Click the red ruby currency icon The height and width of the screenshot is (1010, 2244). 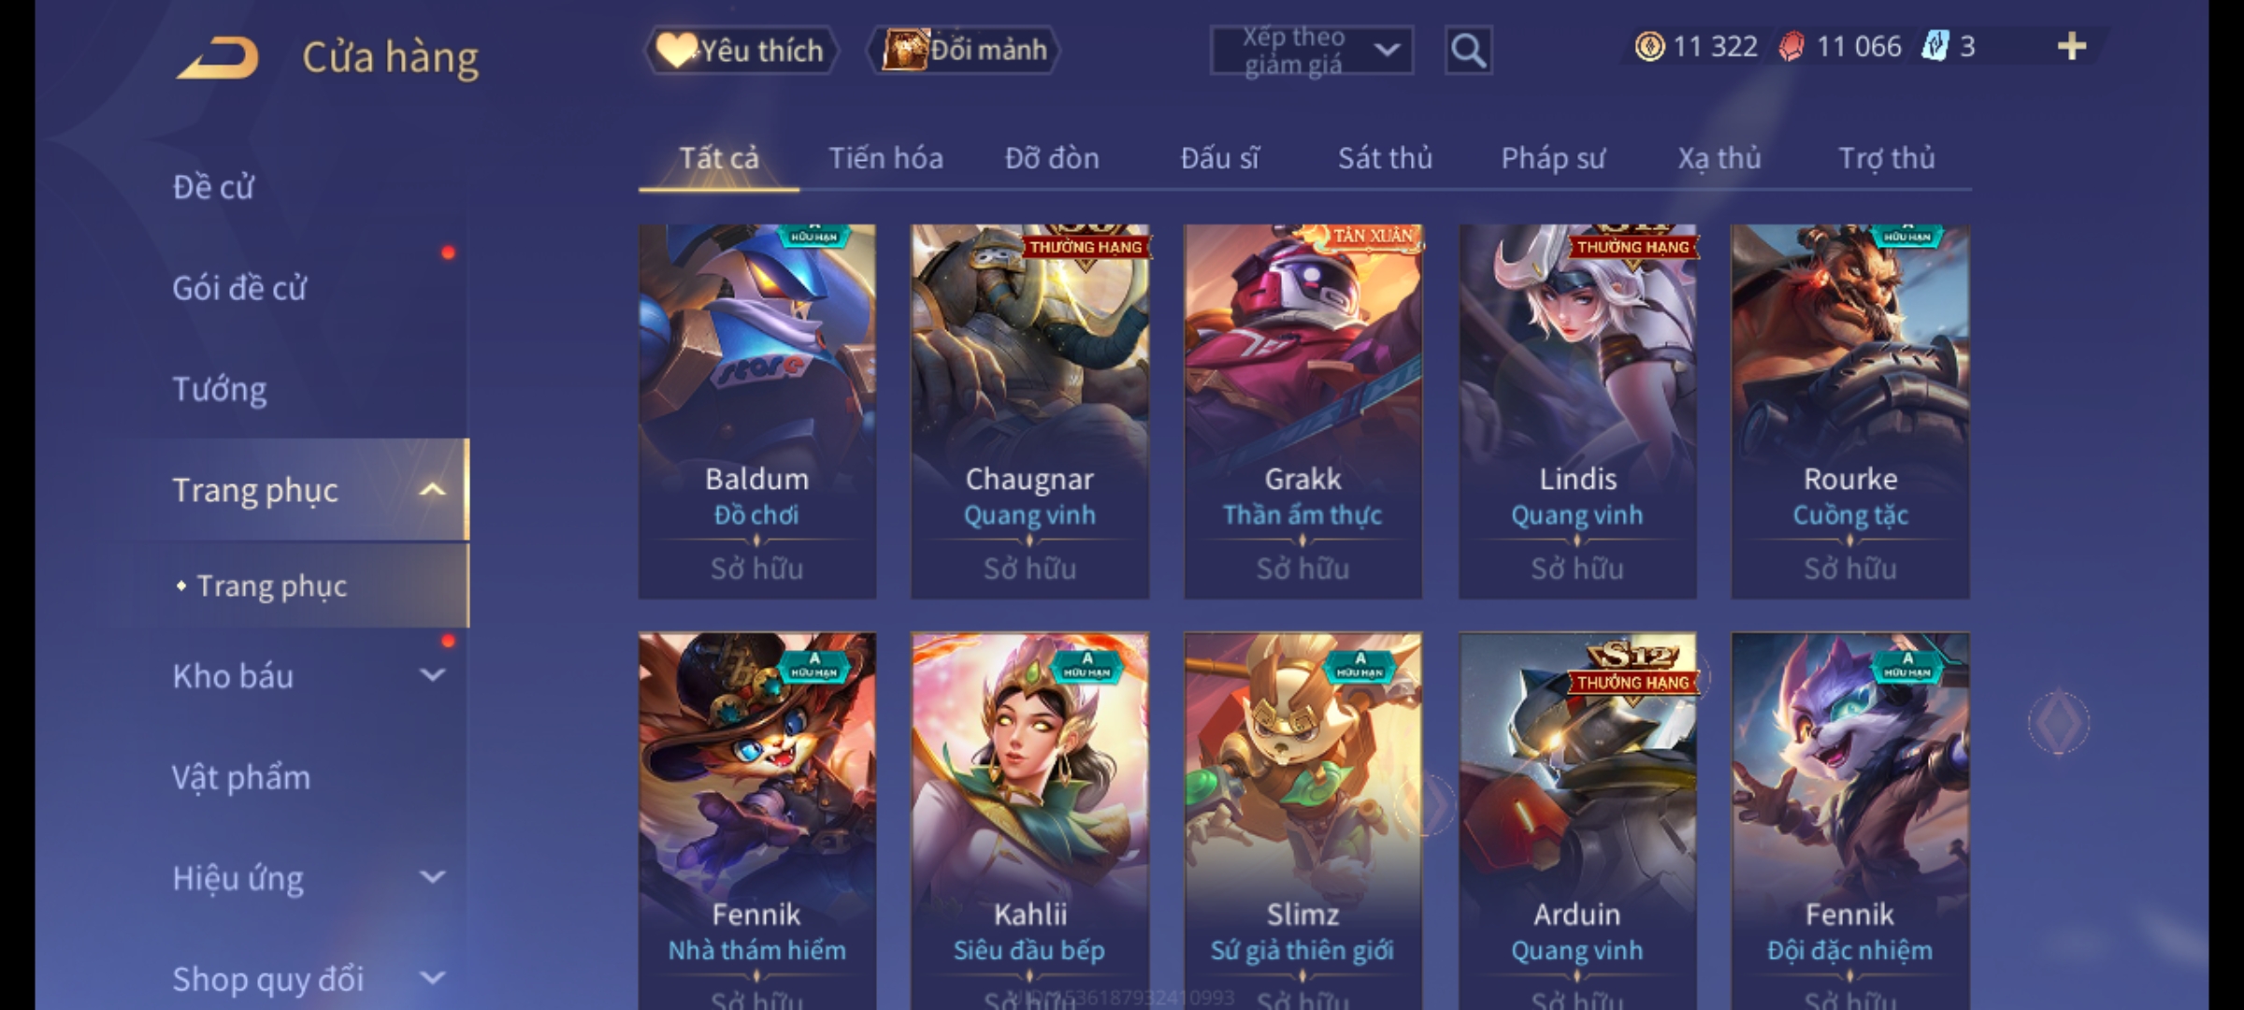(x=1791, y=46)
